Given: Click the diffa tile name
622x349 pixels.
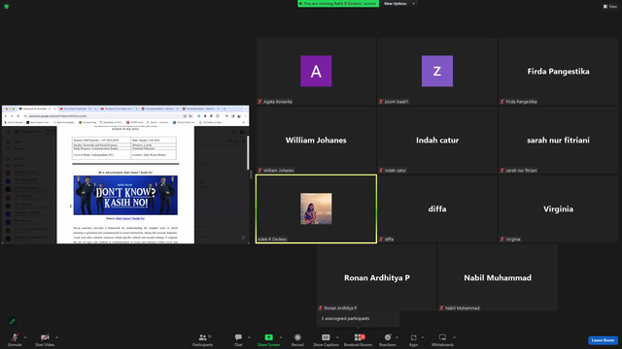Looking at the screenshot, I should [x=437, y=209].
